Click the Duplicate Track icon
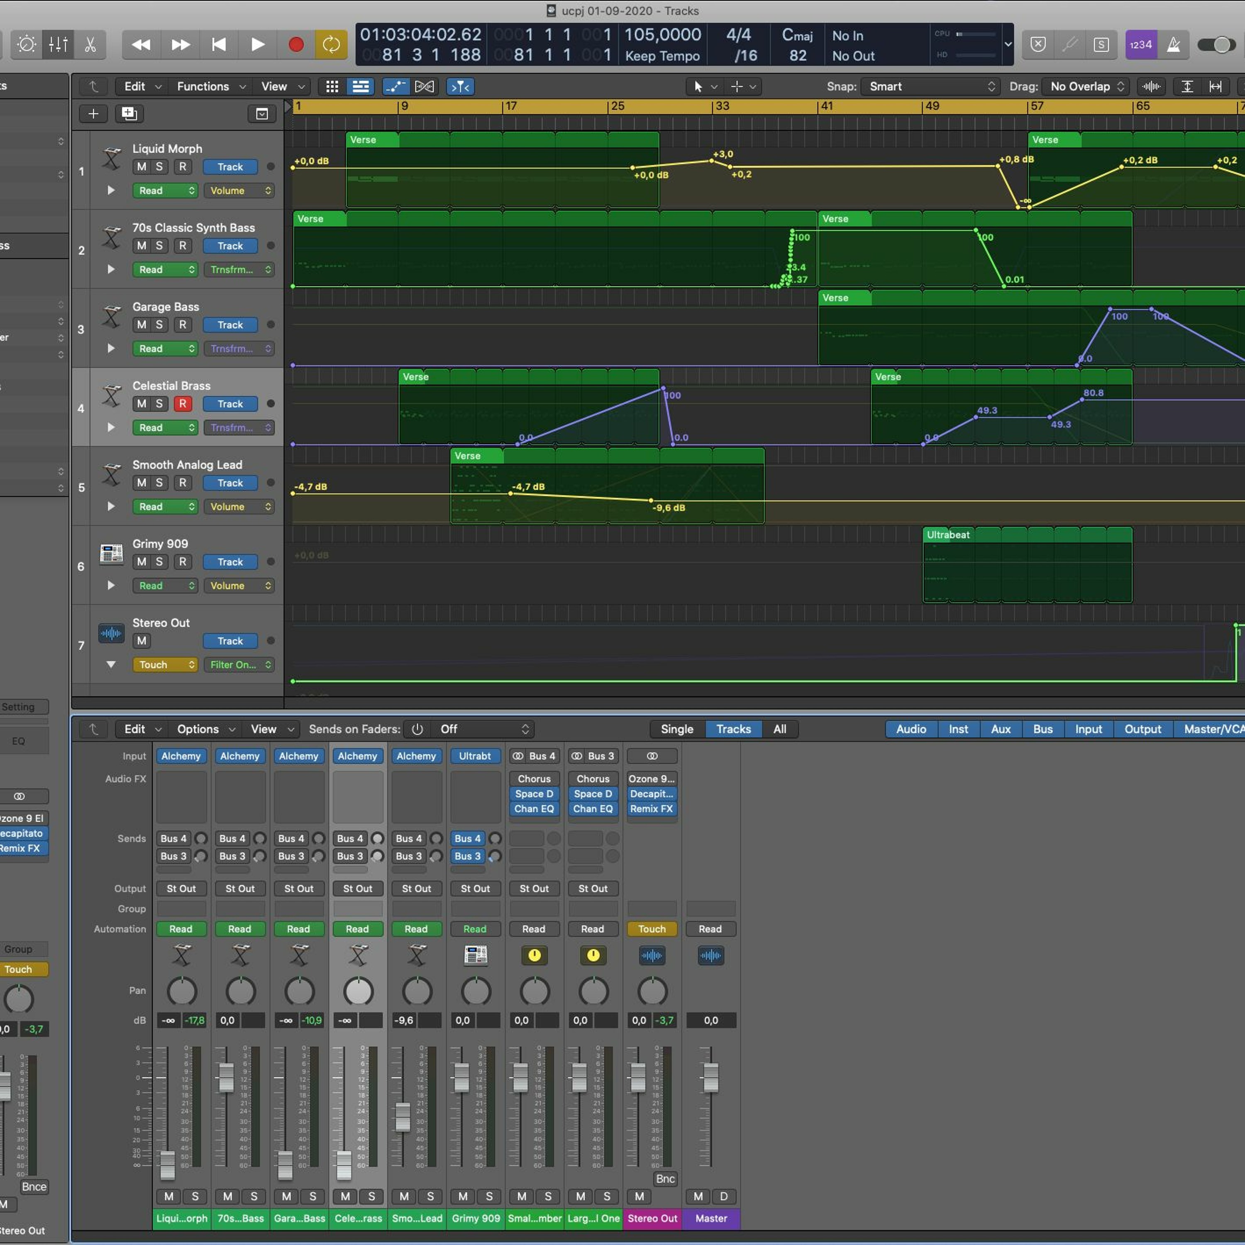Screen dimensions: 1245x1245 tap(129, 114)
